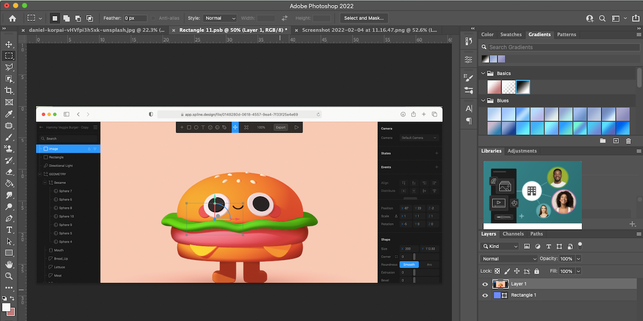Image resolution: width=643 pixels, height=321 pixels.
Task: Select the Crop tool
Action: [x=9, y=90]
